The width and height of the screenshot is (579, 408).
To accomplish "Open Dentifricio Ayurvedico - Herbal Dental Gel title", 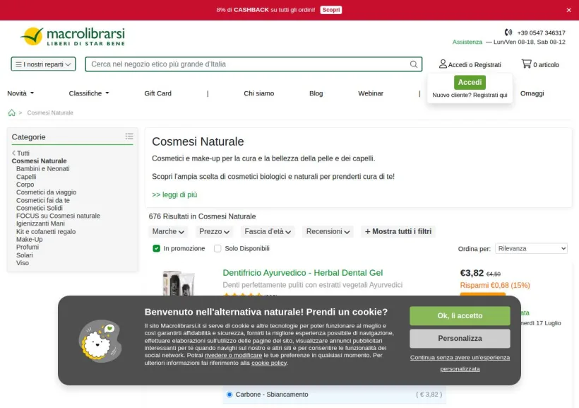I will [x=302, y=273].
